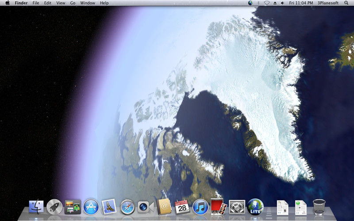This screenshot has width=354, height=221.
Task: Open the Trash in the Dock
Action: pos(319,207)
